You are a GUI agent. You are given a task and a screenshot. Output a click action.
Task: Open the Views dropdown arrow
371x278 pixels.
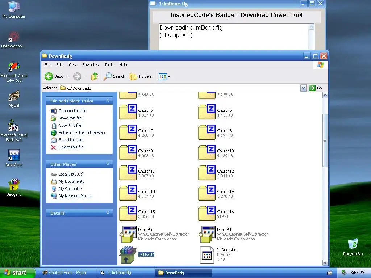coord(169,77)
